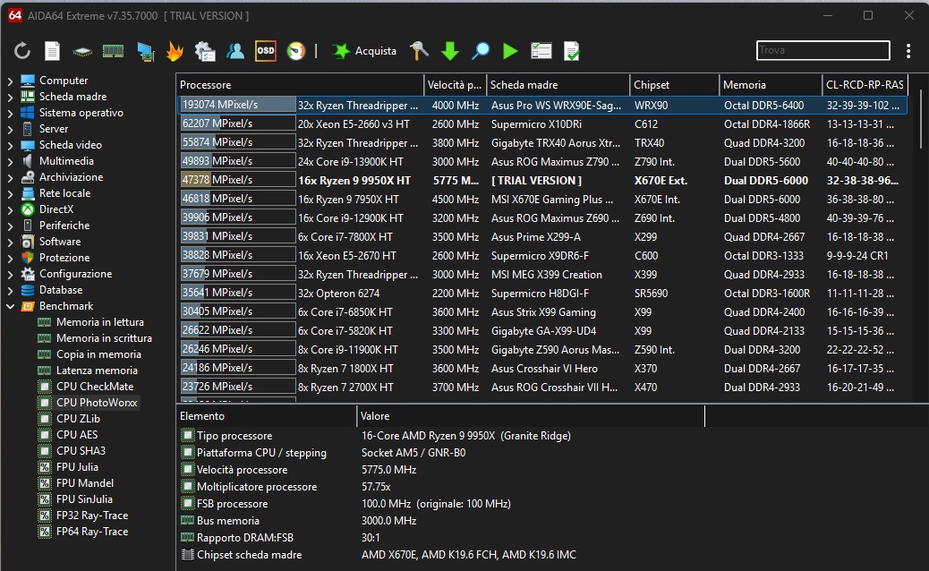Open Copia in memoria benchmark
Image resolution: width=929 pixels, height=571 pixels.
[98, 354]
